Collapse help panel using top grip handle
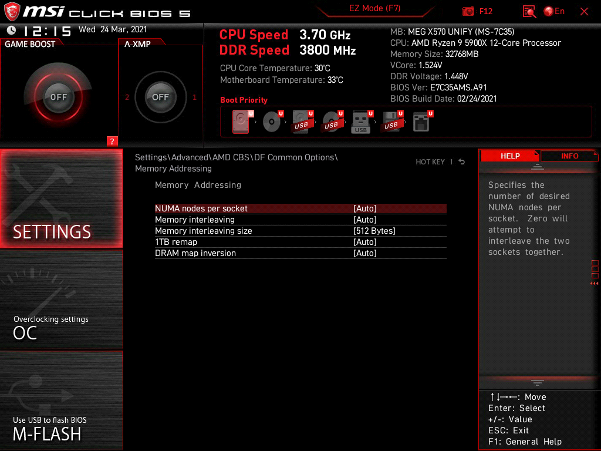Viewport: 601px width, 451px height. tap(538, 166)
